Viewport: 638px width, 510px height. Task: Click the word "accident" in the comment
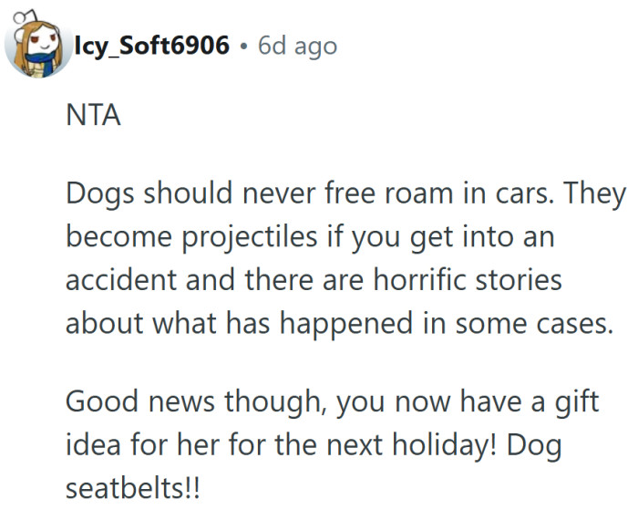pos(118,279)
